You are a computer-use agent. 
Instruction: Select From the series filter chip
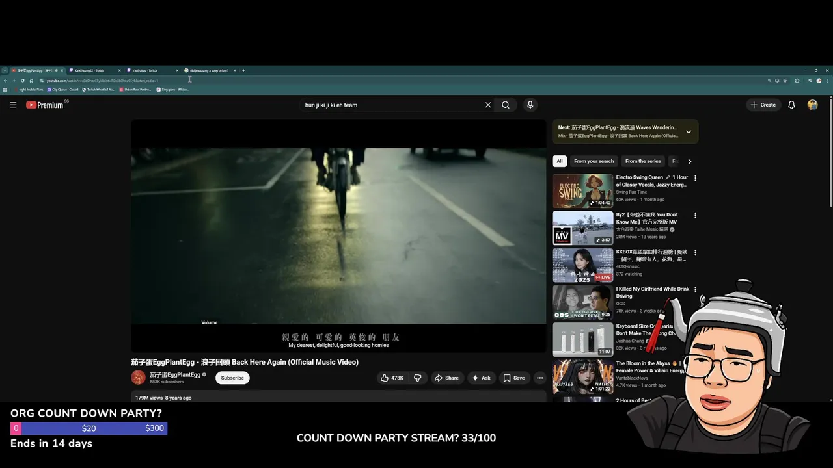click(x=643, y=161)
